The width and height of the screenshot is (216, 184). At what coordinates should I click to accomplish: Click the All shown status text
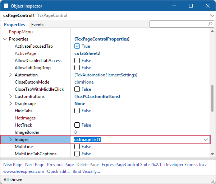click(13, 180)
